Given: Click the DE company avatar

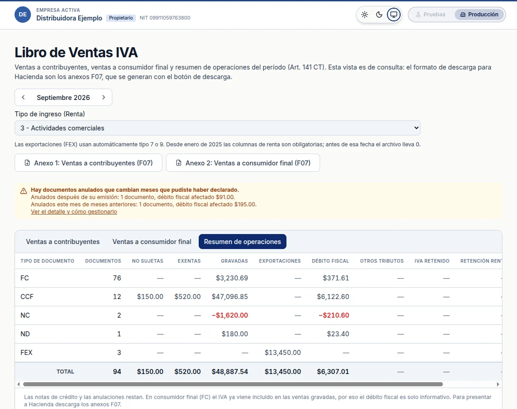Looking at the screenshot, I should [x=23, y=15].
